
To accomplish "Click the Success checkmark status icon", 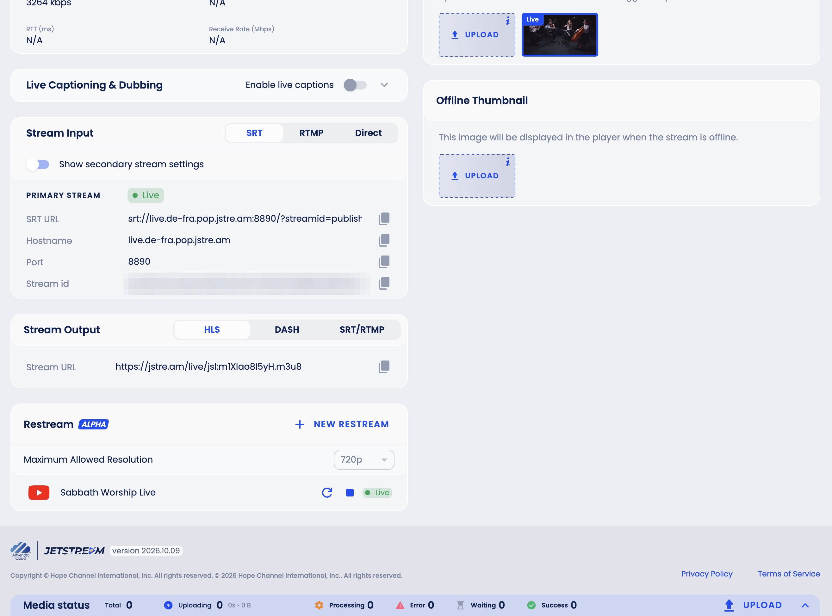I will (531, 605).
